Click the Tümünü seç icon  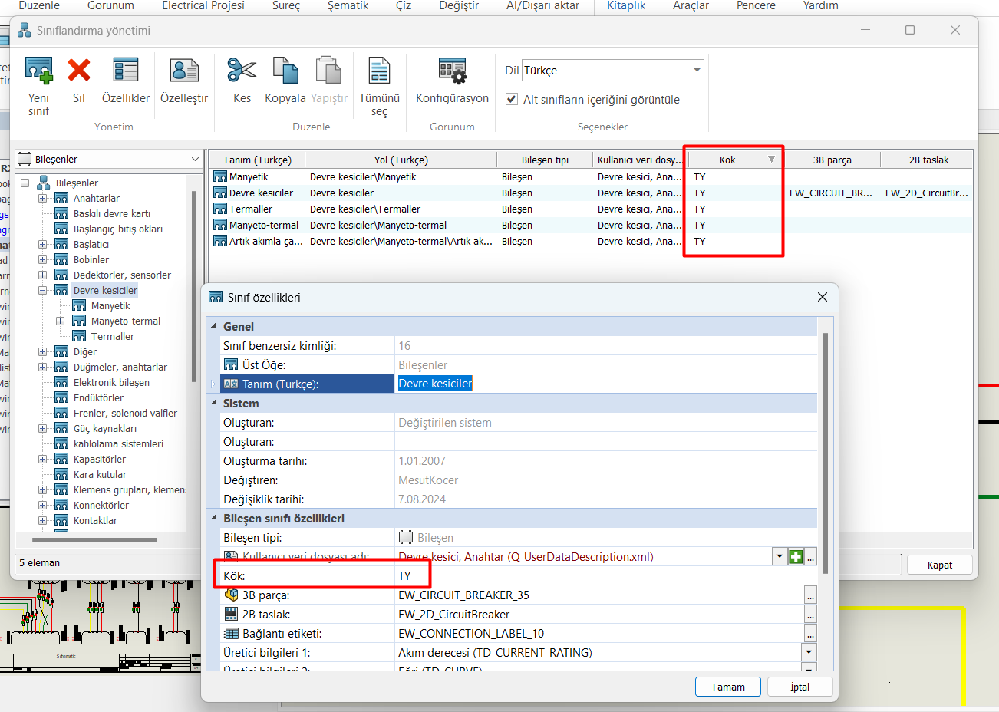pyautogui.click(x=379, y=71)
